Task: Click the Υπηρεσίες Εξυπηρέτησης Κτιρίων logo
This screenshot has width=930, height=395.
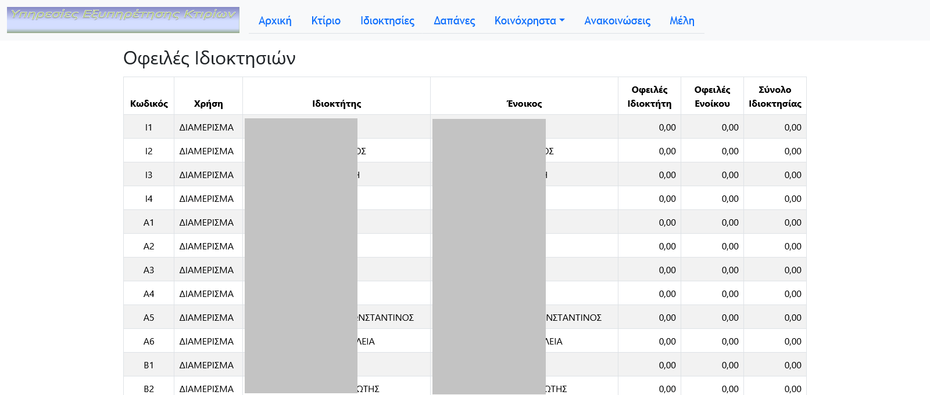Action: pos(123,20)
